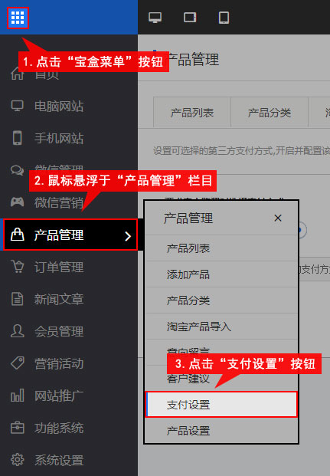This screenshot has height=476, width=330.
Task: Open the 产品分类 tab
Action: tap(270, 113)
